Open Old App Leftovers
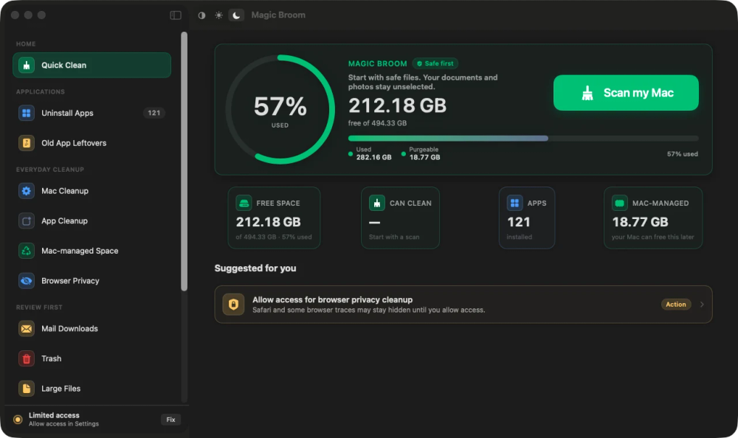Viewport: 738px width, 438px height. pos(92,143)
